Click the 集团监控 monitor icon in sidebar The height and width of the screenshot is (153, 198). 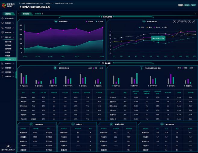[x=2, y=23]
